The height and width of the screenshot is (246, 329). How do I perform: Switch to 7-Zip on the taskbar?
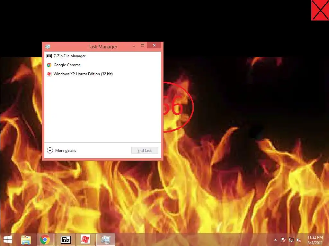click(66, 240)
